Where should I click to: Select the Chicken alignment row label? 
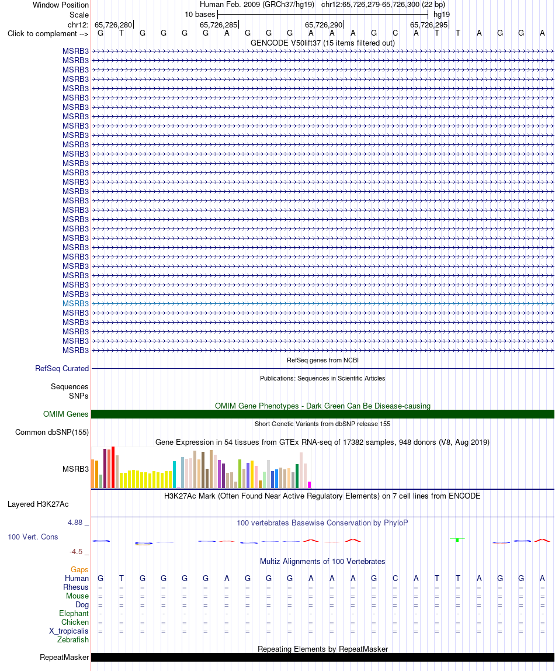75,622
